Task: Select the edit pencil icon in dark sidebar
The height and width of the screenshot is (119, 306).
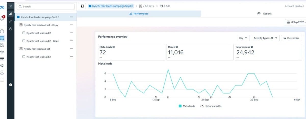Action: (x=10, y=21)
